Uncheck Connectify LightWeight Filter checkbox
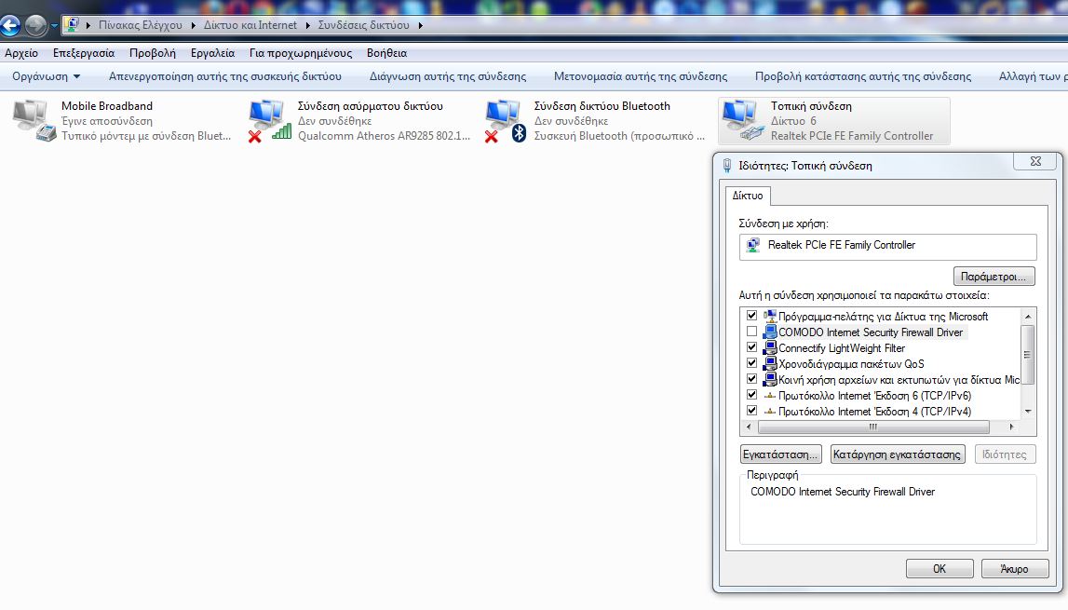 pyautogui.click(x=752, y=347)
